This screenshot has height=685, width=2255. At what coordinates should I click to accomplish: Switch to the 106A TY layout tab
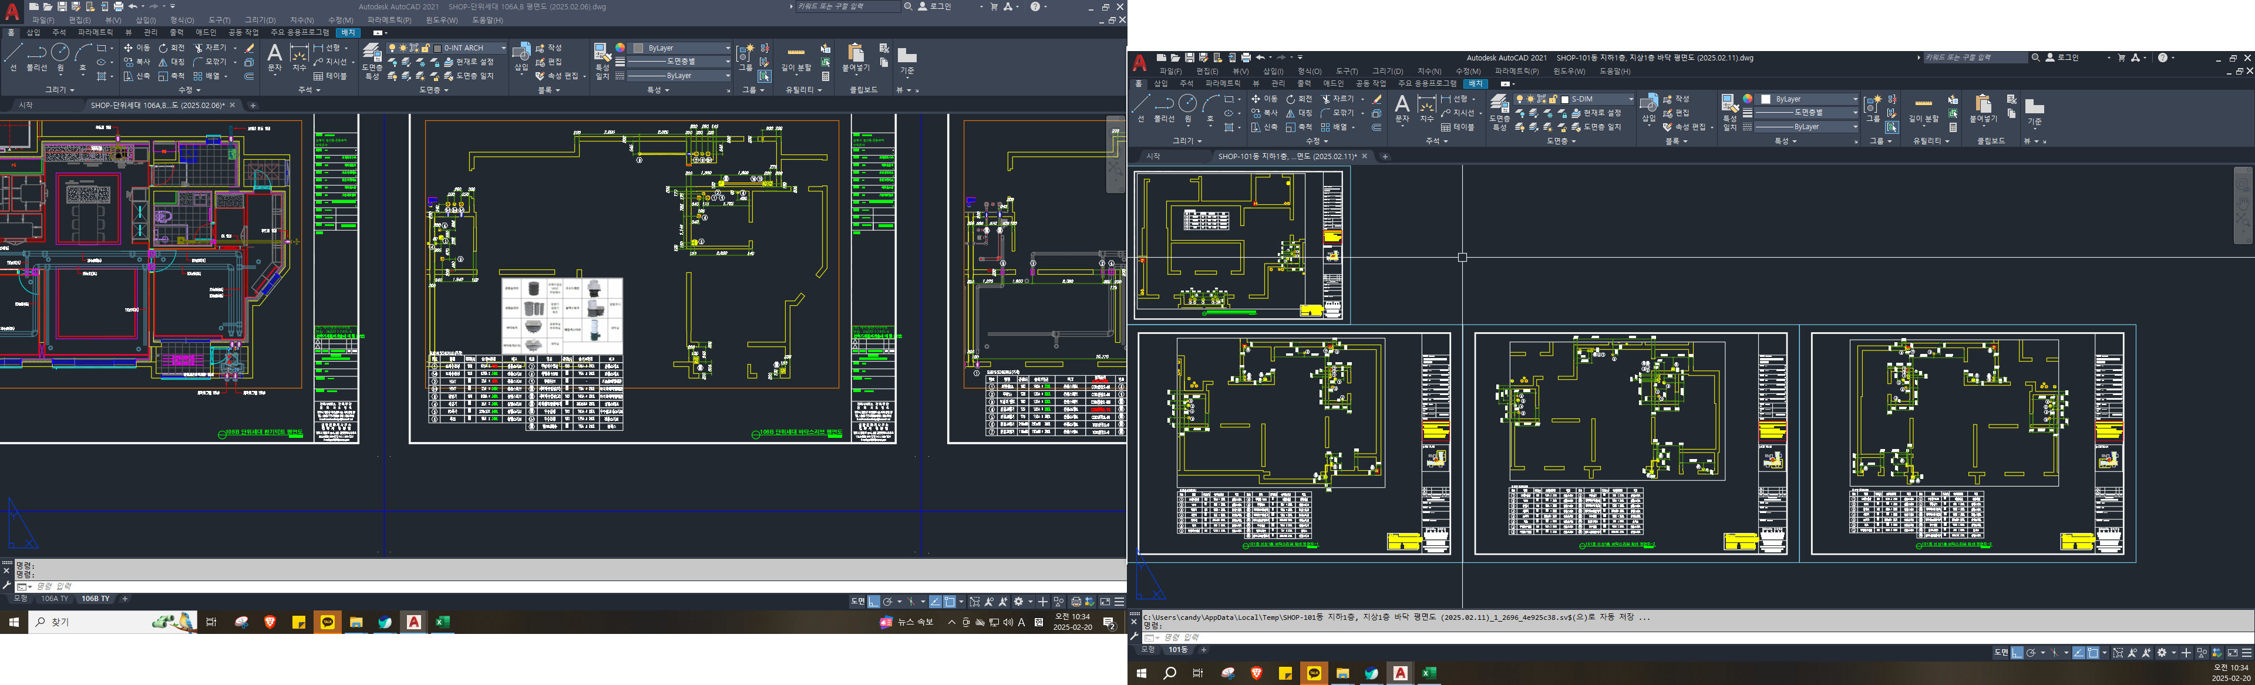pyautogui.click(x=54, y=599)
